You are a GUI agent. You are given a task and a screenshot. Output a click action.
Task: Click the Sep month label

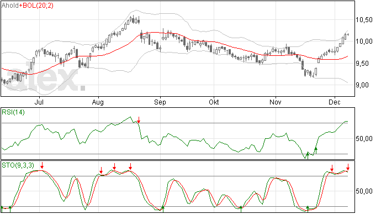(160, 102)
